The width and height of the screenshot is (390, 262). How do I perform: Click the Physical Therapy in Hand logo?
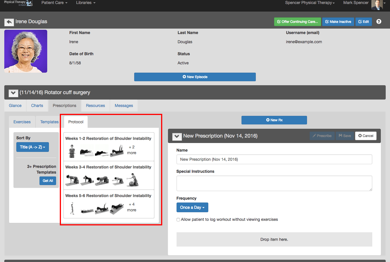[x=17, y=3]
